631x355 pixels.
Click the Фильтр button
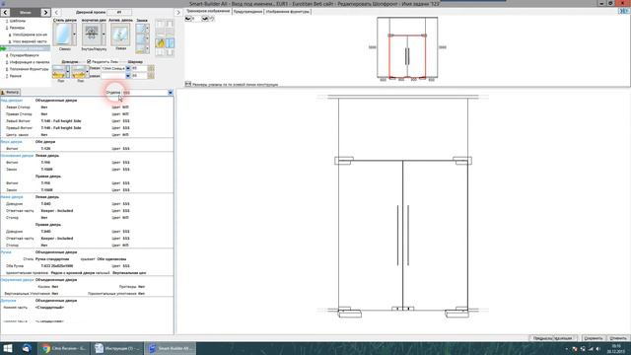(10, 92)
